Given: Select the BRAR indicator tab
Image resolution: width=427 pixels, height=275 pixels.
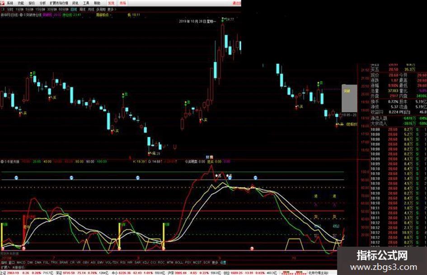Looking at the screenshot, I should tap(63, 262).
